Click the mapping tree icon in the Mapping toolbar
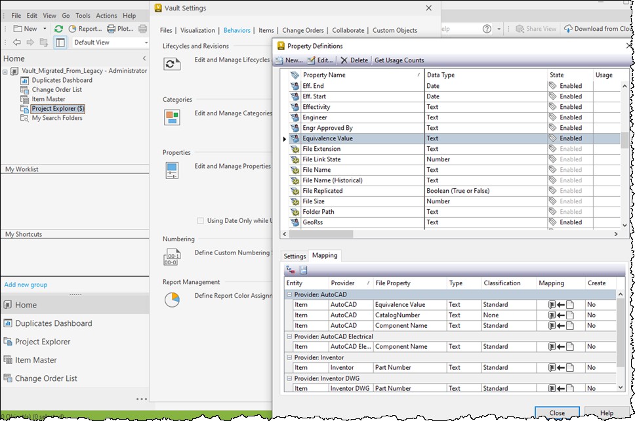This screenshot has height=421, width=635. click(291, 270)
